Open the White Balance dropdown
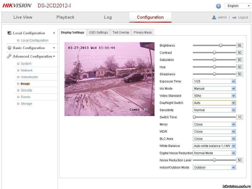The width and height of the screenshot is (252, 189). 214,146
